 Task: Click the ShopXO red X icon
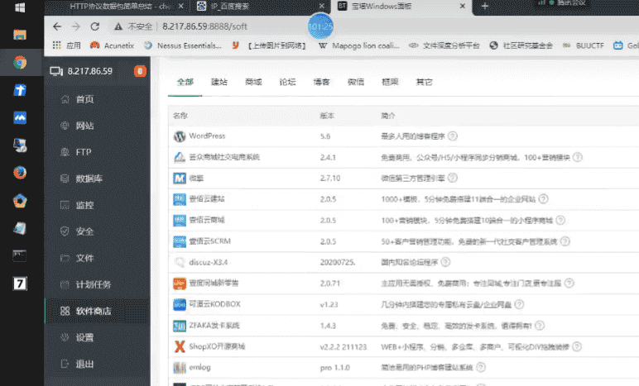[180, 346]
